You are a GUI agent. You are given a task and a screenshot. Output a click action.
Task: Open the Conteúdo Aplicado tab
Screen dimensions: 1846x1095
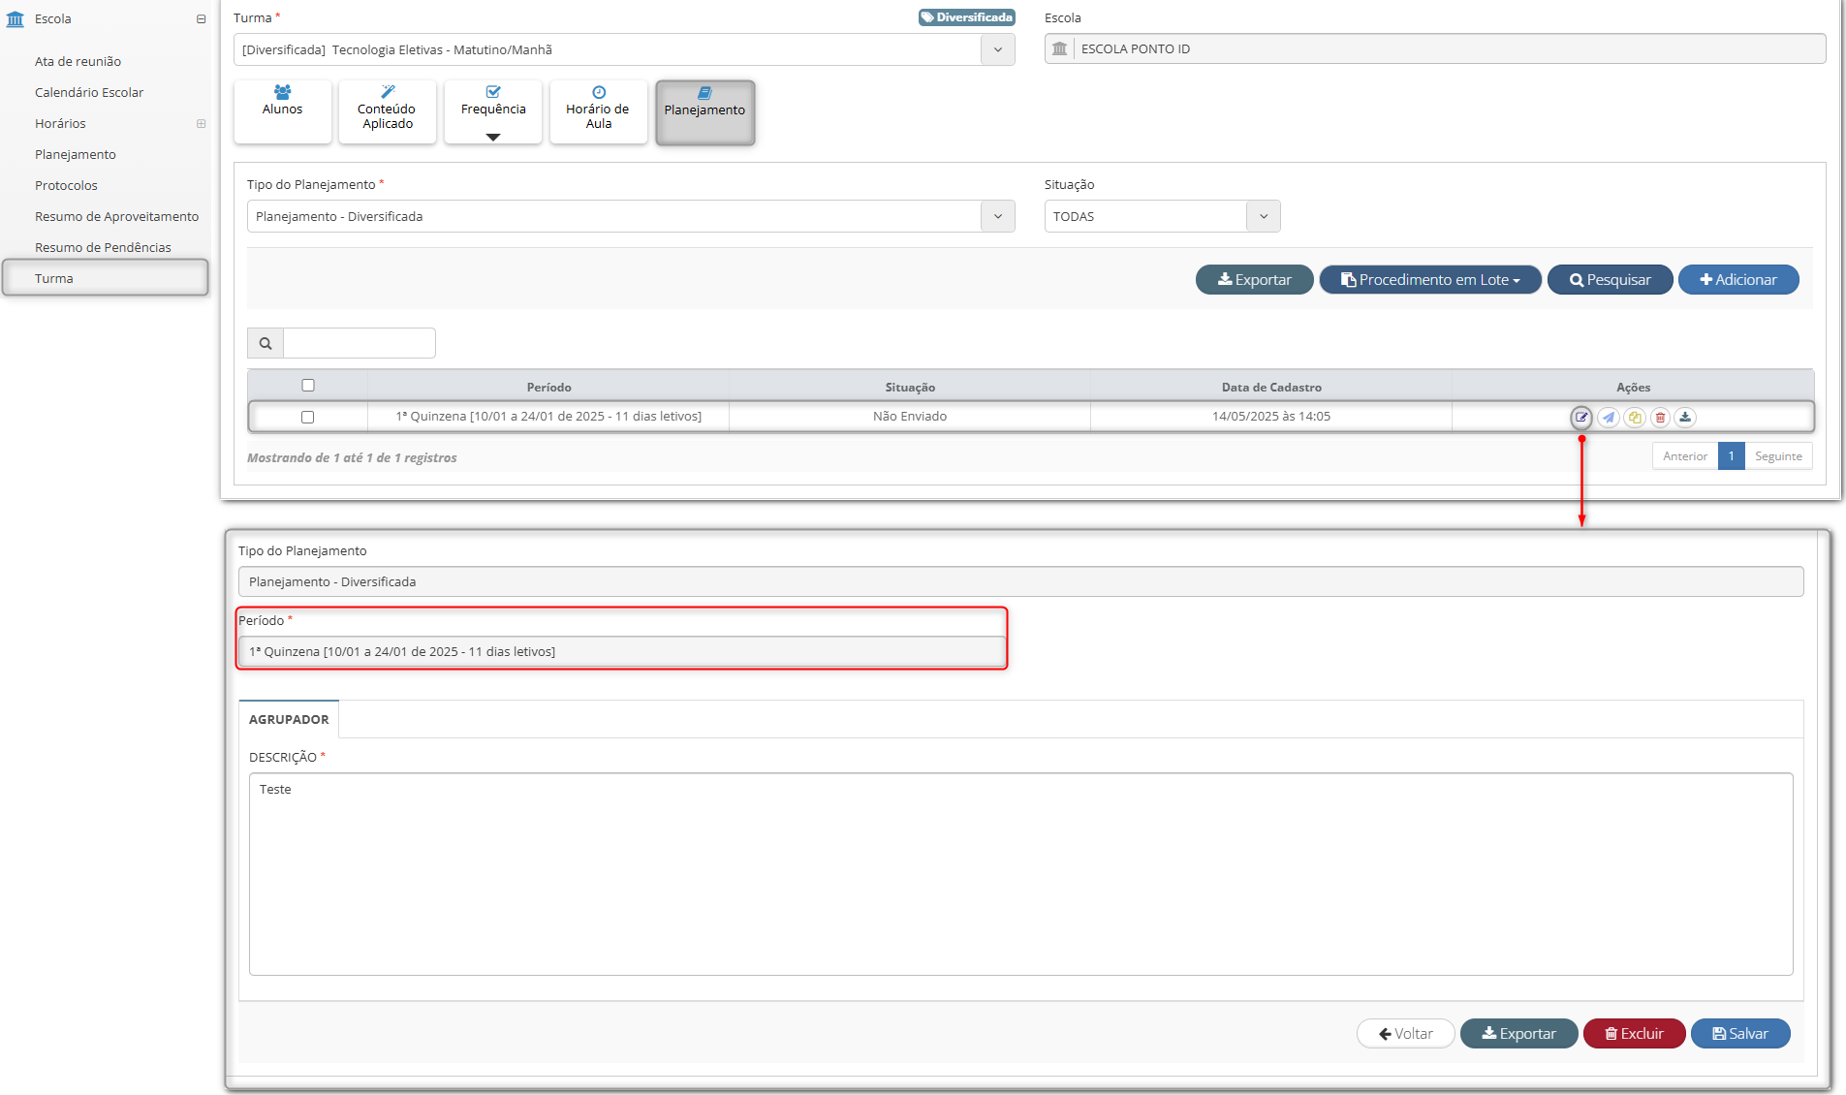click(x=388, y=111)
